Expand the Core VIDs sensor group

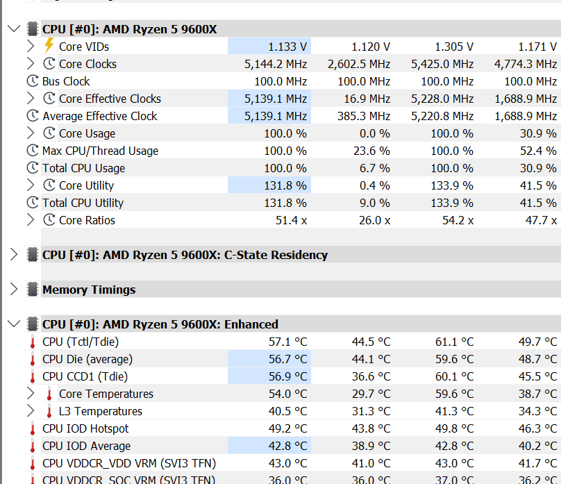pos(31,47)
